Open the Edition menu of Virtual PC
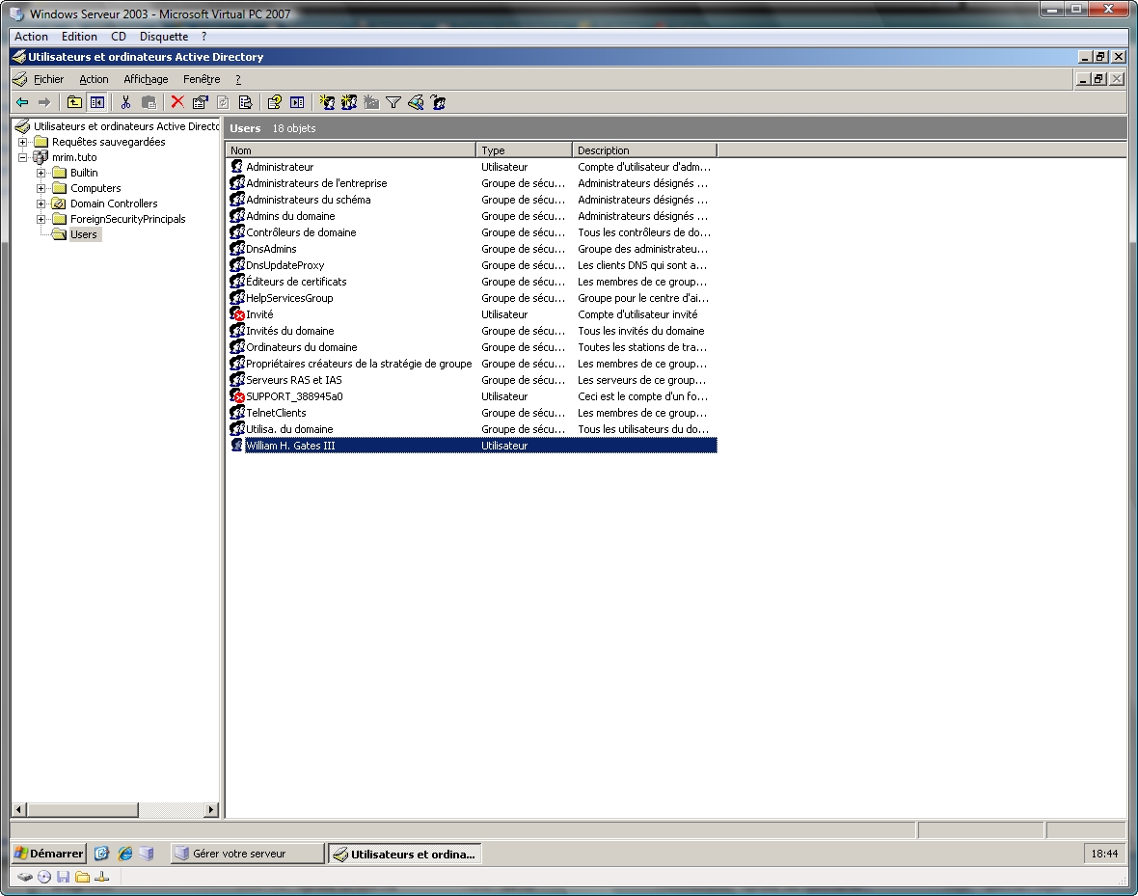This screenshot has width=1138, height=896. 79,37
